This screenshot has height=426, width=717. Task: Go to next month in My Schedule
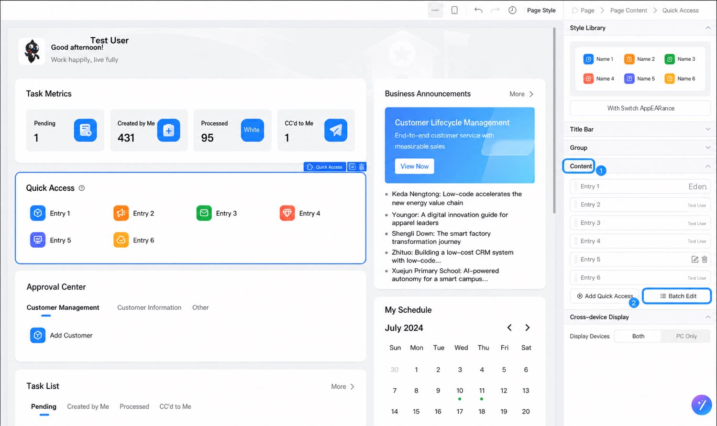click(527, 328)
